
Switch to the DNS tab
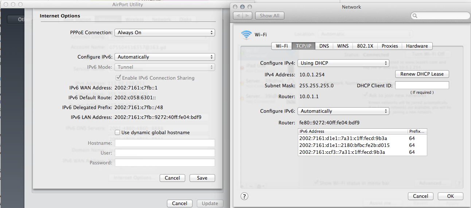(x=324, y=46)
